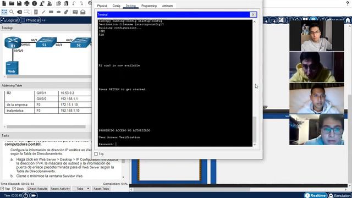The width and height of the screenshot is (352, 198).
Task: Click the Addressing Table section header
Action: tap(46, 86)
